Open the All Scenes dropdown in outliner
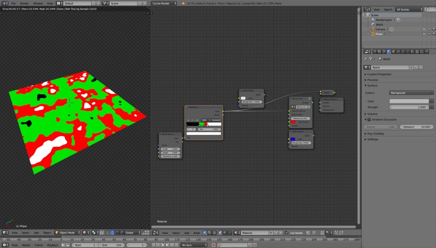 [409, 9]
